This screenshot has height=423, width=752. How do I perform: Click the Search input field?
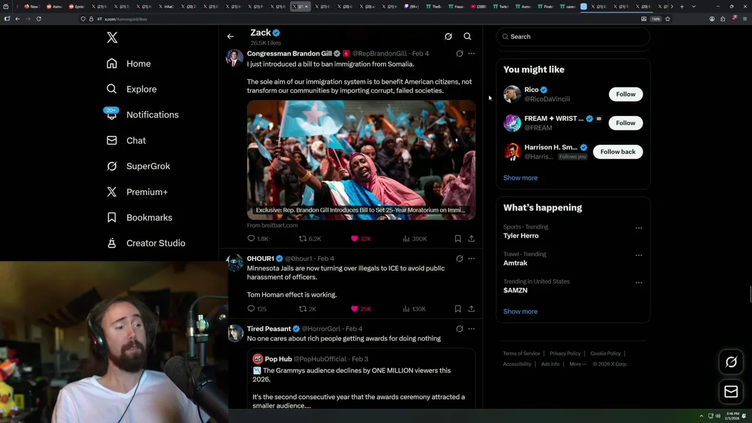573,36
